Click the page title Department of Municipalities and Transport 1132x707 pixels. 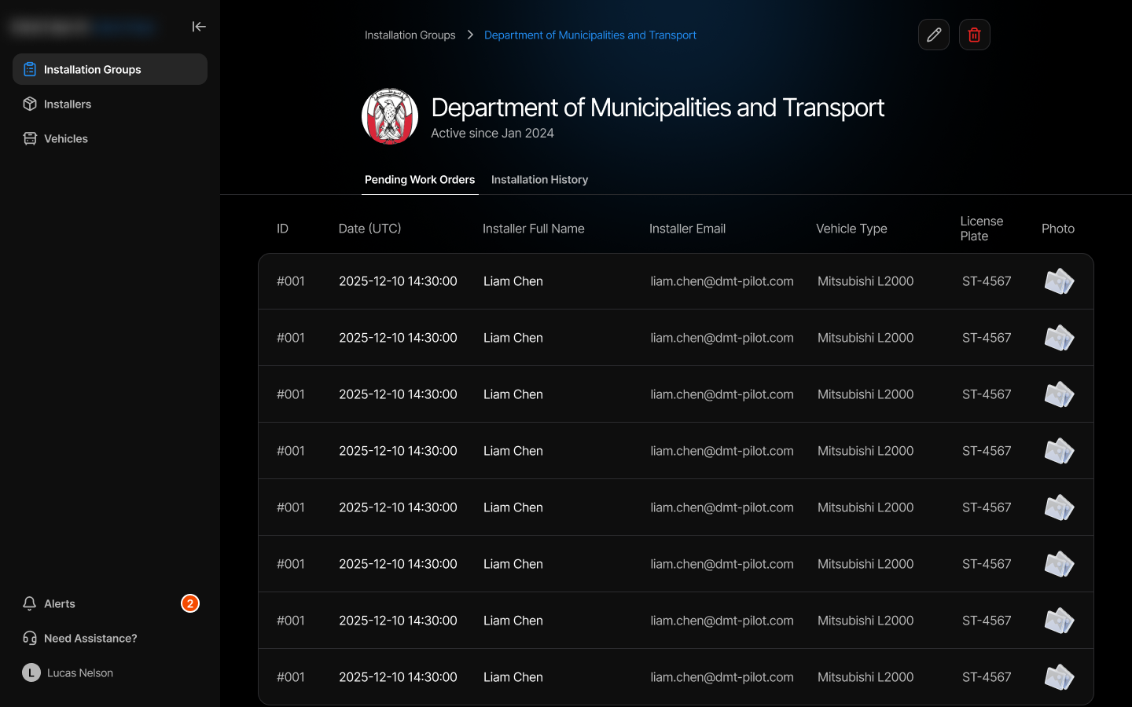[x=658, y=108]
